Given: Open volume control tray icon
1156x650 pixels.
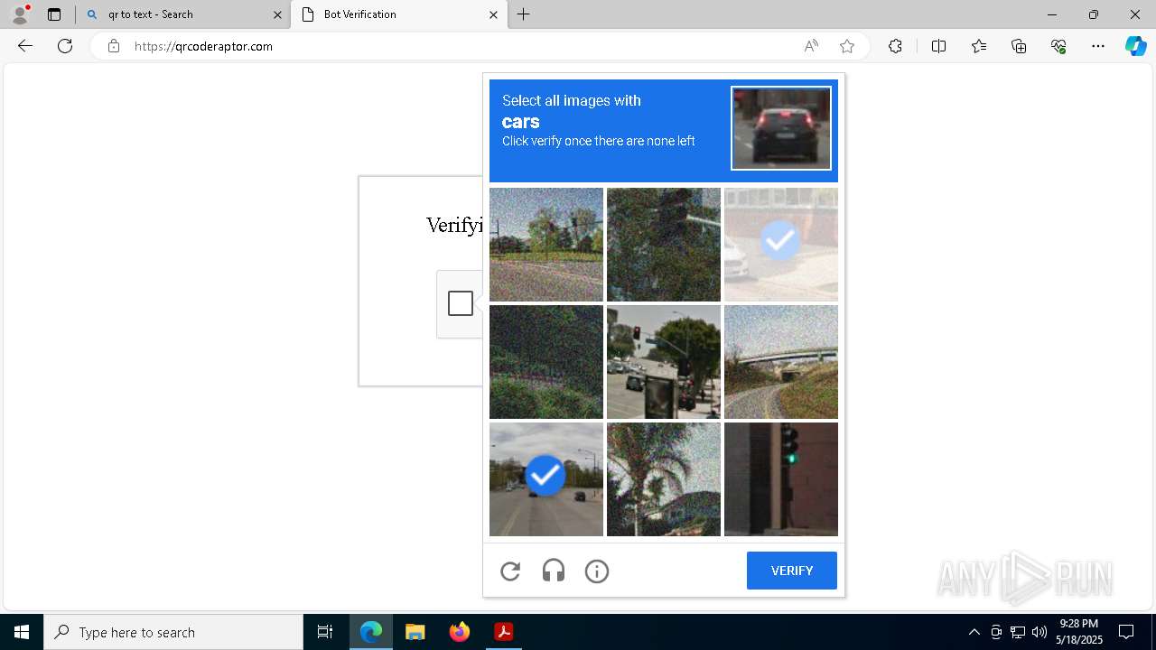Looking at the screenshot, I should tap(1039, 632).
